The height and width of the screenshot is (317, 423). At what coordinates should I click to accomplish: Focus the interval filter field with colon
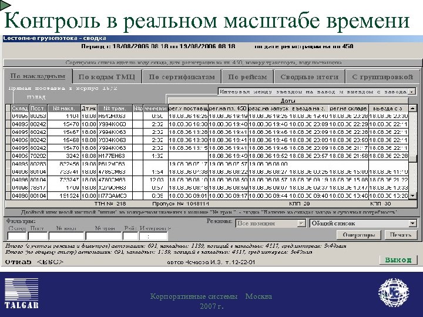[153, 236]
